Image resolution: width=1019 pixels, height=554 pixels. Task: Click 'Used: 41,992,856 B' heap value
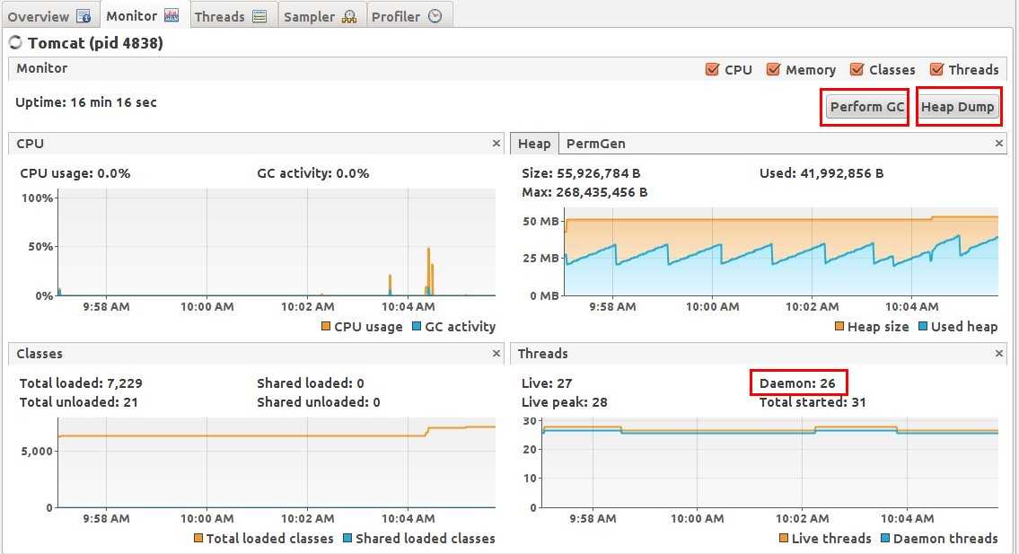(821, 173)
